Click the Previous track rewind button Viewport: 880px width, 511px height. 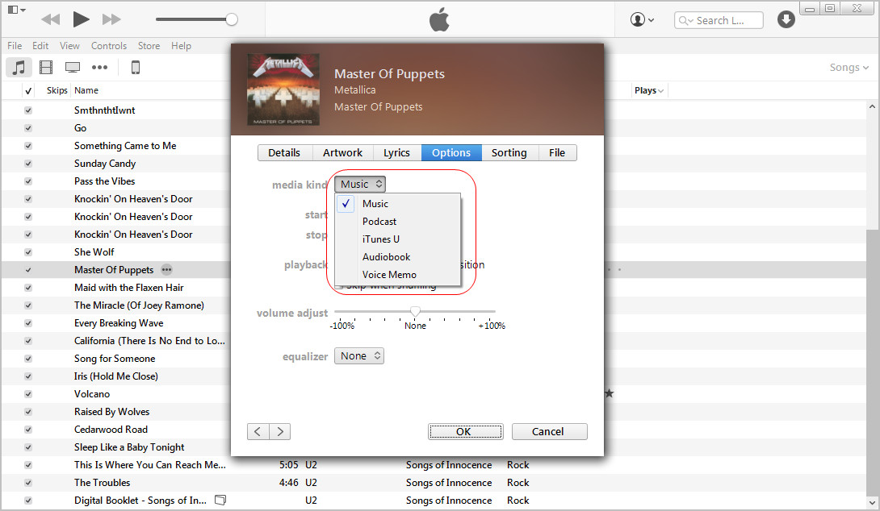tap(51, 19)
